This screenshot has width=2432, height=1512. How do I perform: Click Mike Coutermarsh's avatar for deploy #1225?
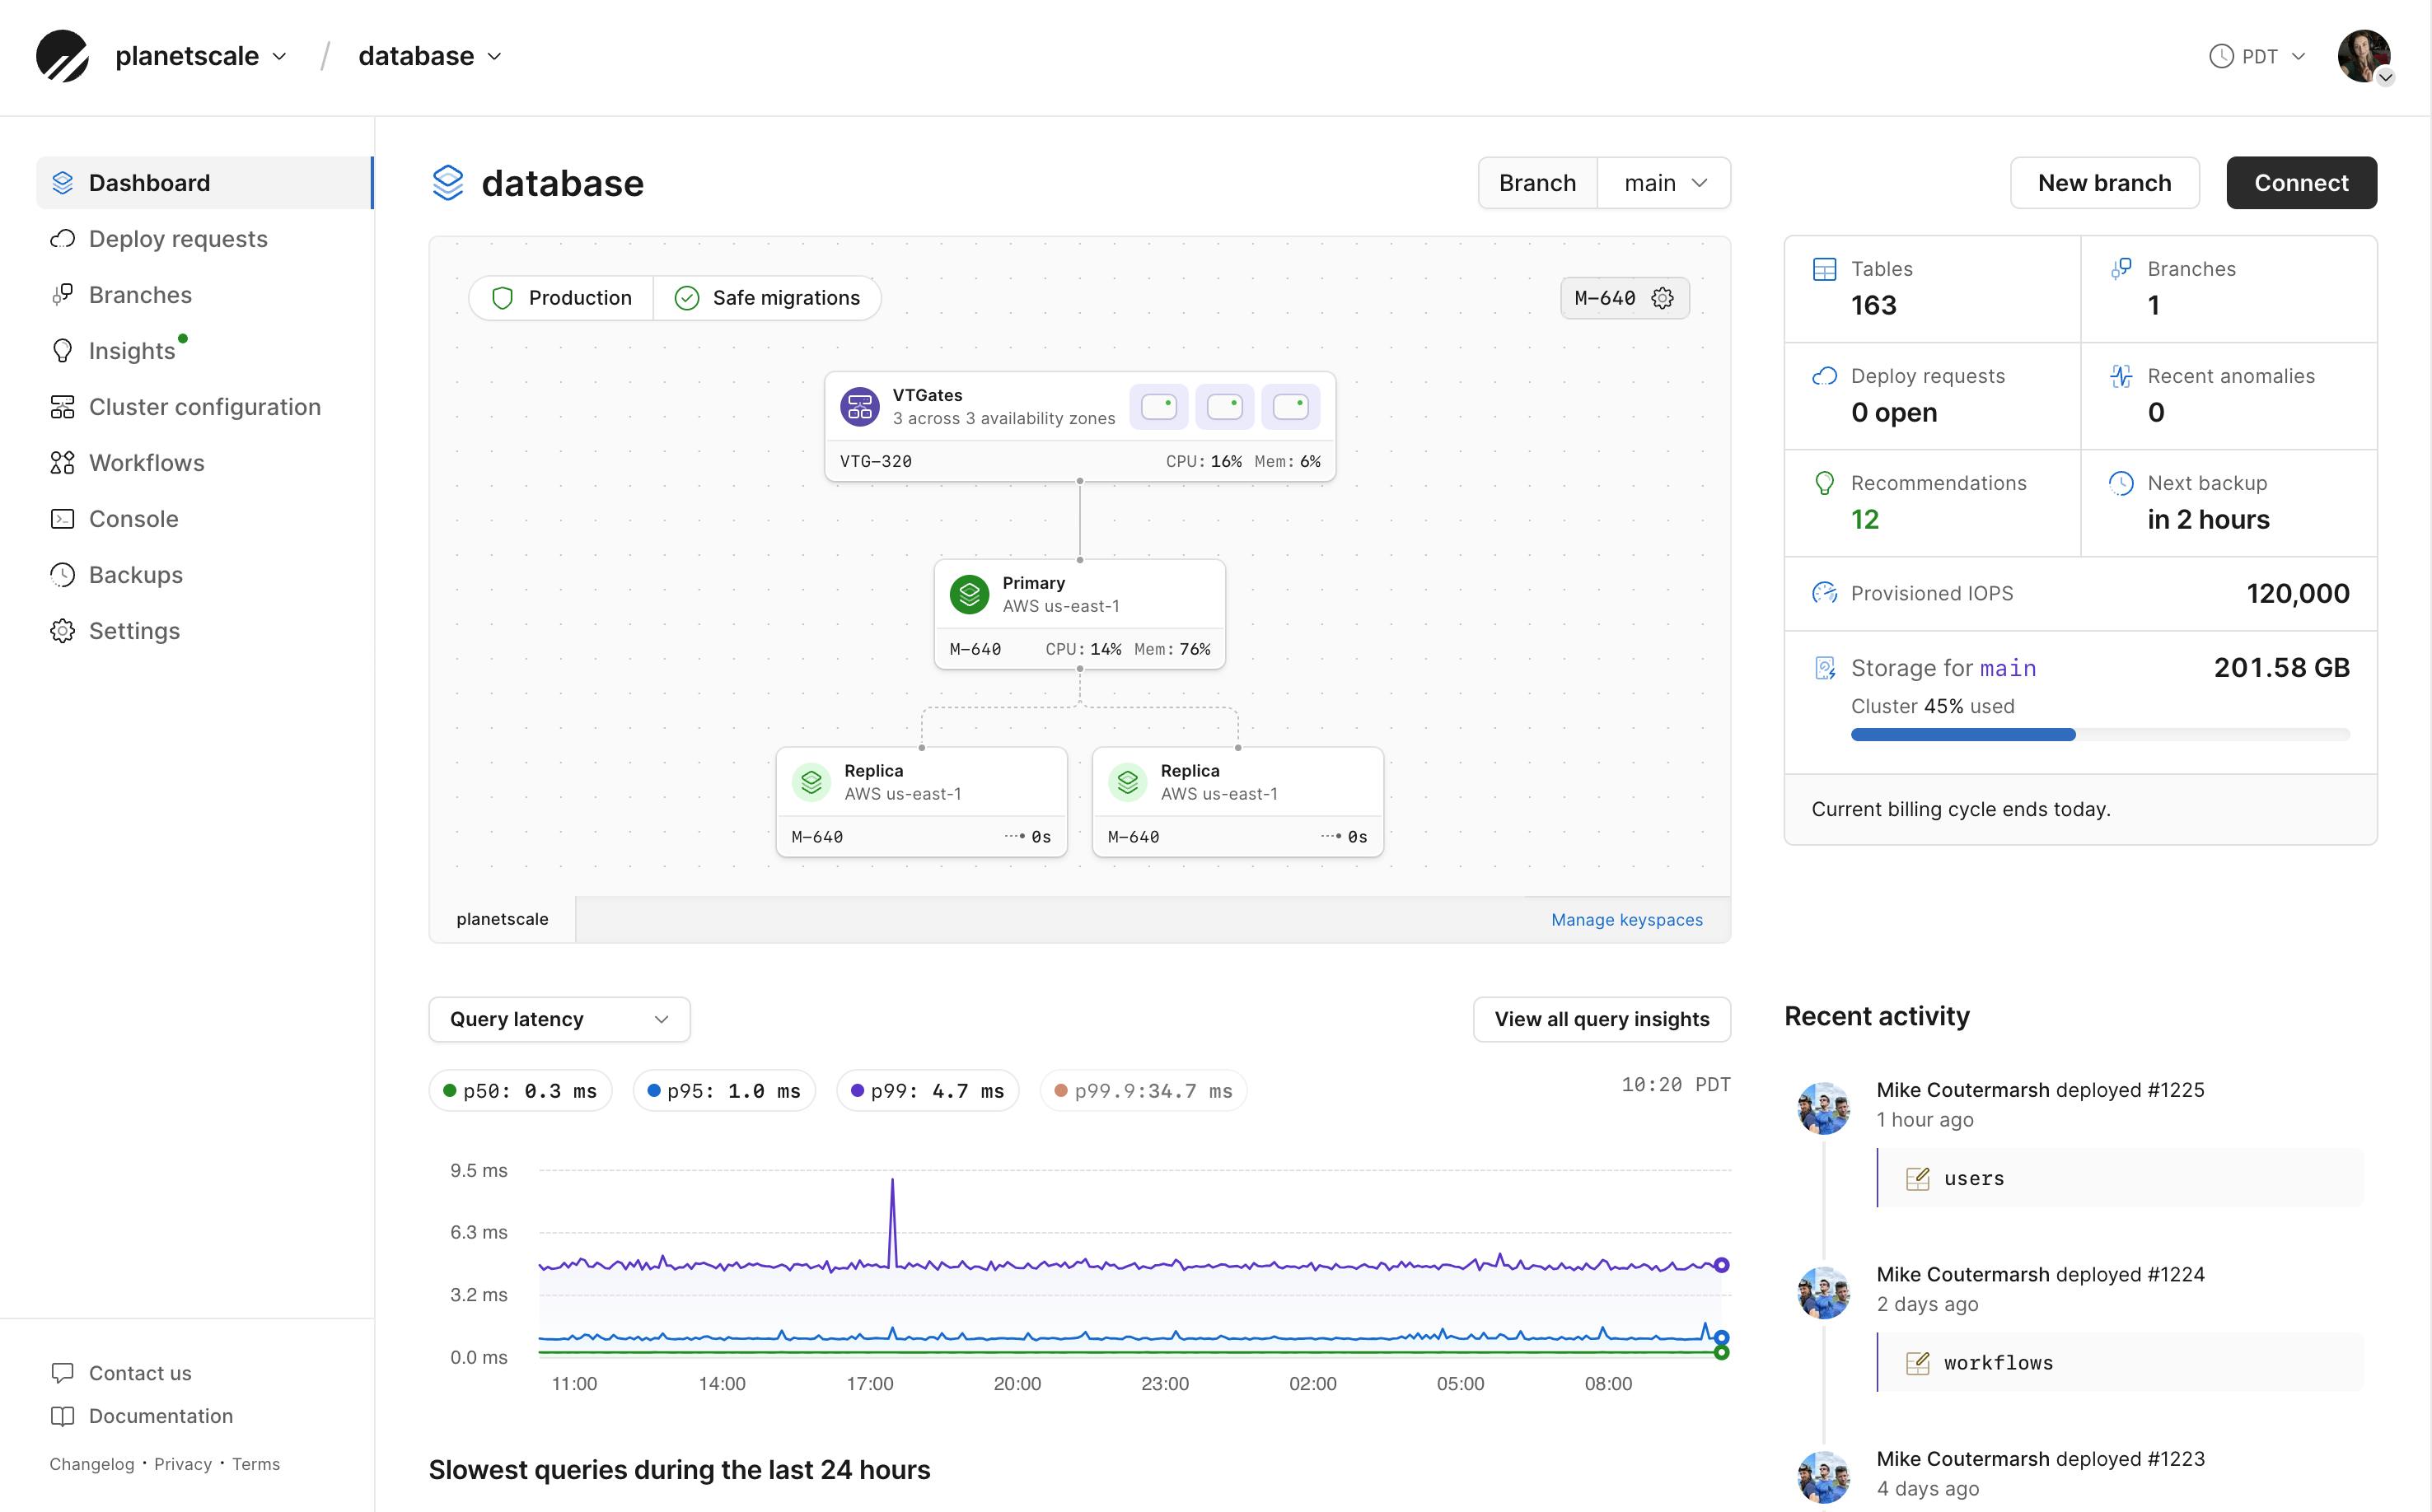click(x=1822, y=1108)
